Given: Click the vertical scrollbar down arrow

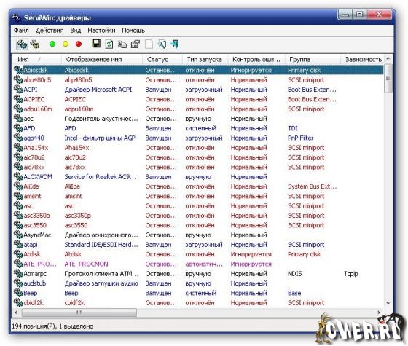Looking at the screenshot, I should point(388,303).
